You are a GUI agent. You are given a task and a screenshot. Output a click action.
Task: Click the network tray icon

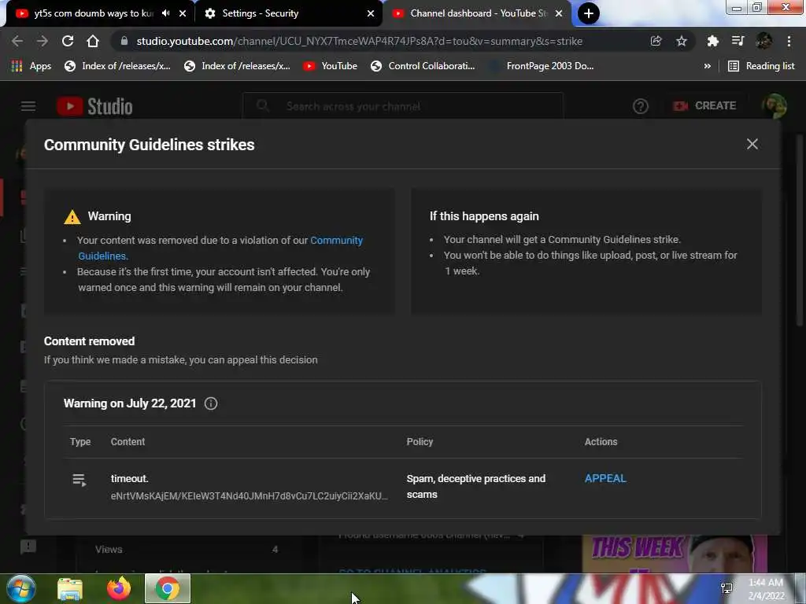pyautogui.click(x=727, y=588)
